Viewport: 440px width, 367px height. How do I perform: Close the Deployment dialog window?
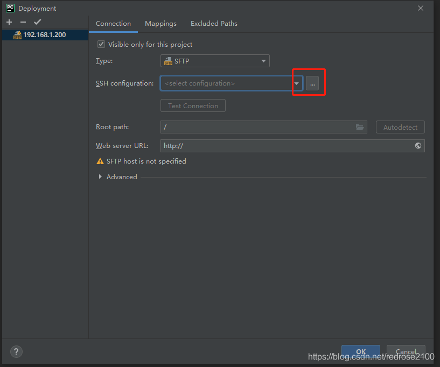(x=421, y=8)
